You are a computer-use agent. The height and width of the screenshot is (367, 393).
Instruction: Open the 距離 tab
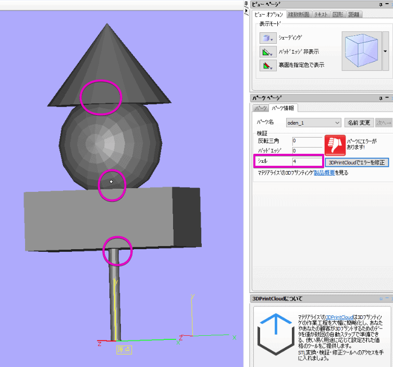354,15
